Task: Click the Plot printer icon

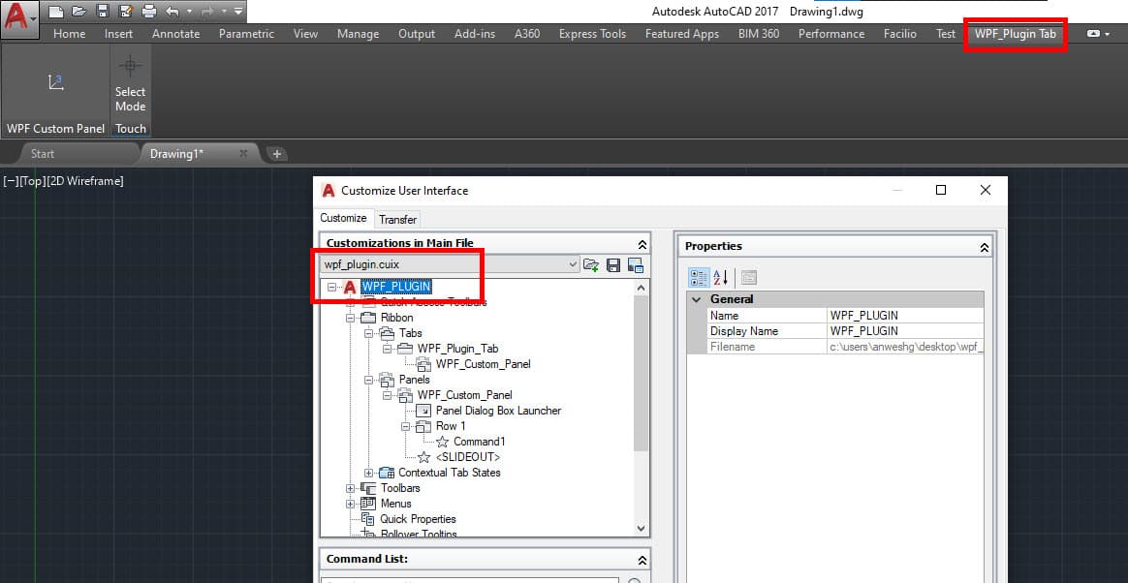Action: pos(148,12)
